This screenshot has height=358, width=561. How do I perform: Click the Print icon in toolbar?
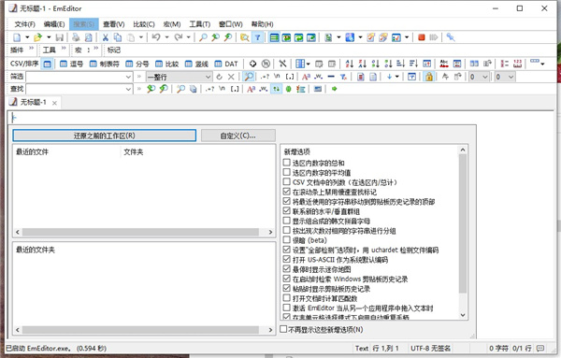click(76, 37)
